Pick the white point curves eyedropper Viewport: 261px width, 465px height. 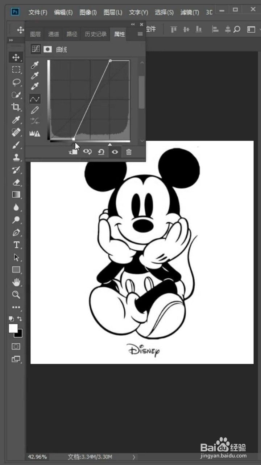click(x=35, y=87)
